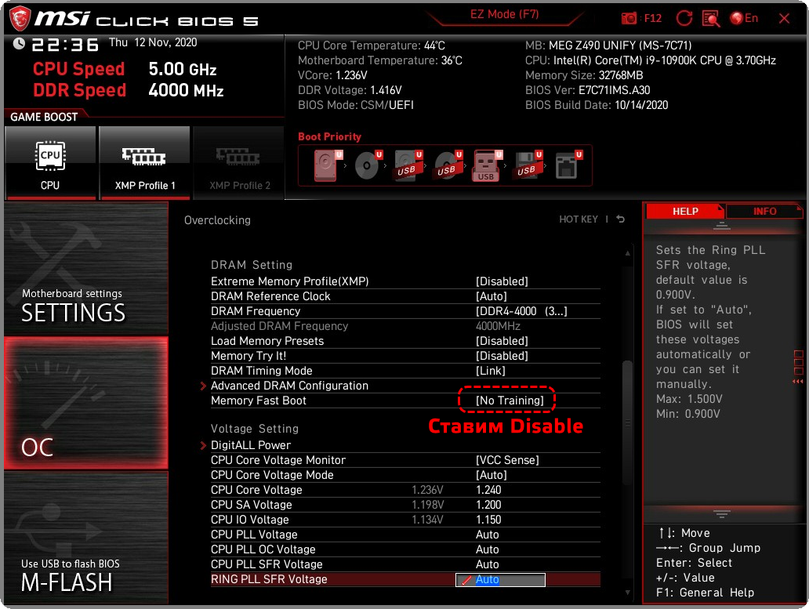Screen dimensions: 809x609
Task: Open the SETTINGS motherboard section
Action: tap(86, 267)
